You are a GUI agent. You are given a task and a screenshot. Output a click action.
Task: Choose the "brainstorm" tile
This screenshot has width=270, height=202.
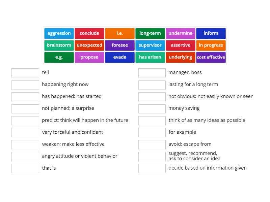(59, 45)
